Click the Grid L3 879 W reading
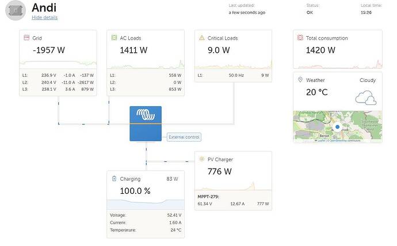 click(87, 89)
